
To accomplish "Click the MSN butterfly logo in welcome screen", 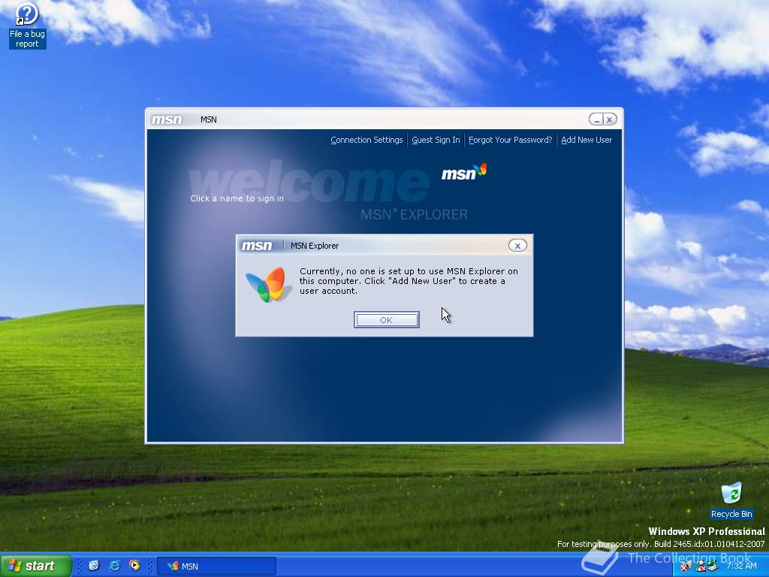I will click(464, 172).
